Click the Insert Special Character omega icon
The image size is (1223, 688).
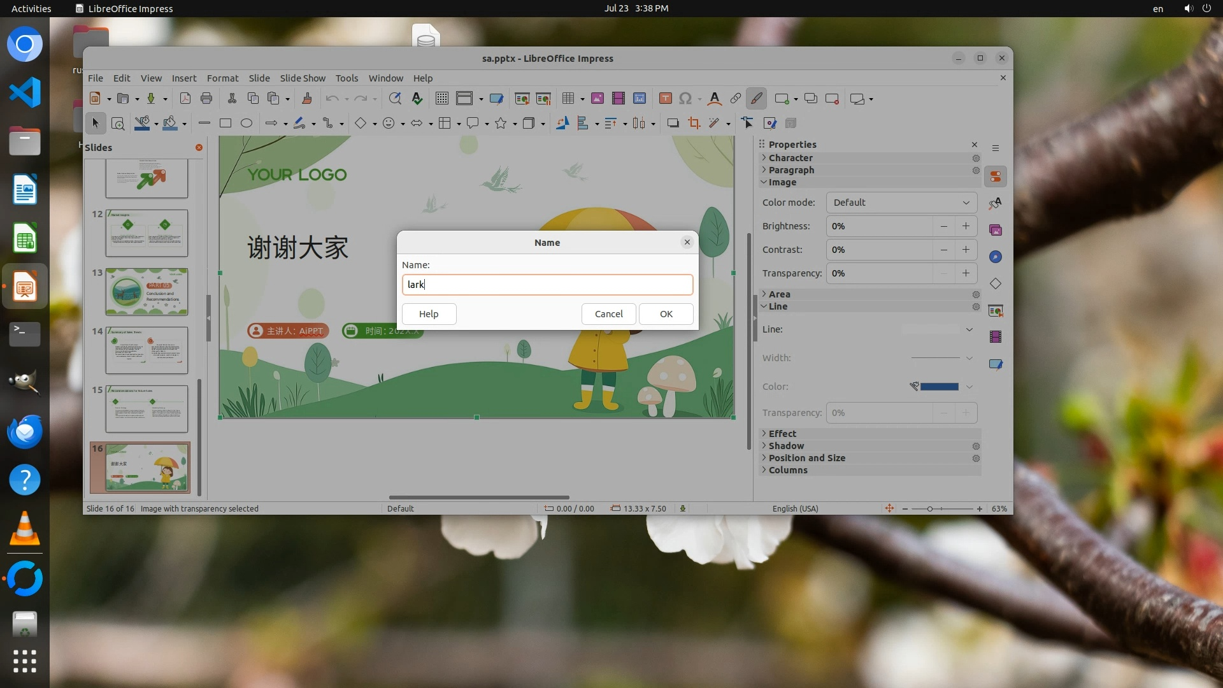click(x=685, y=99)
